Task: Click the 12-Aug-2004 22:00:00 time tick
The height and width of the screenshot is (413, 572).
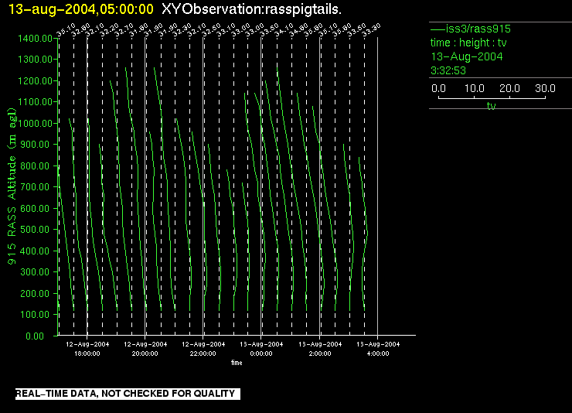Action: [x=203, y=348]
